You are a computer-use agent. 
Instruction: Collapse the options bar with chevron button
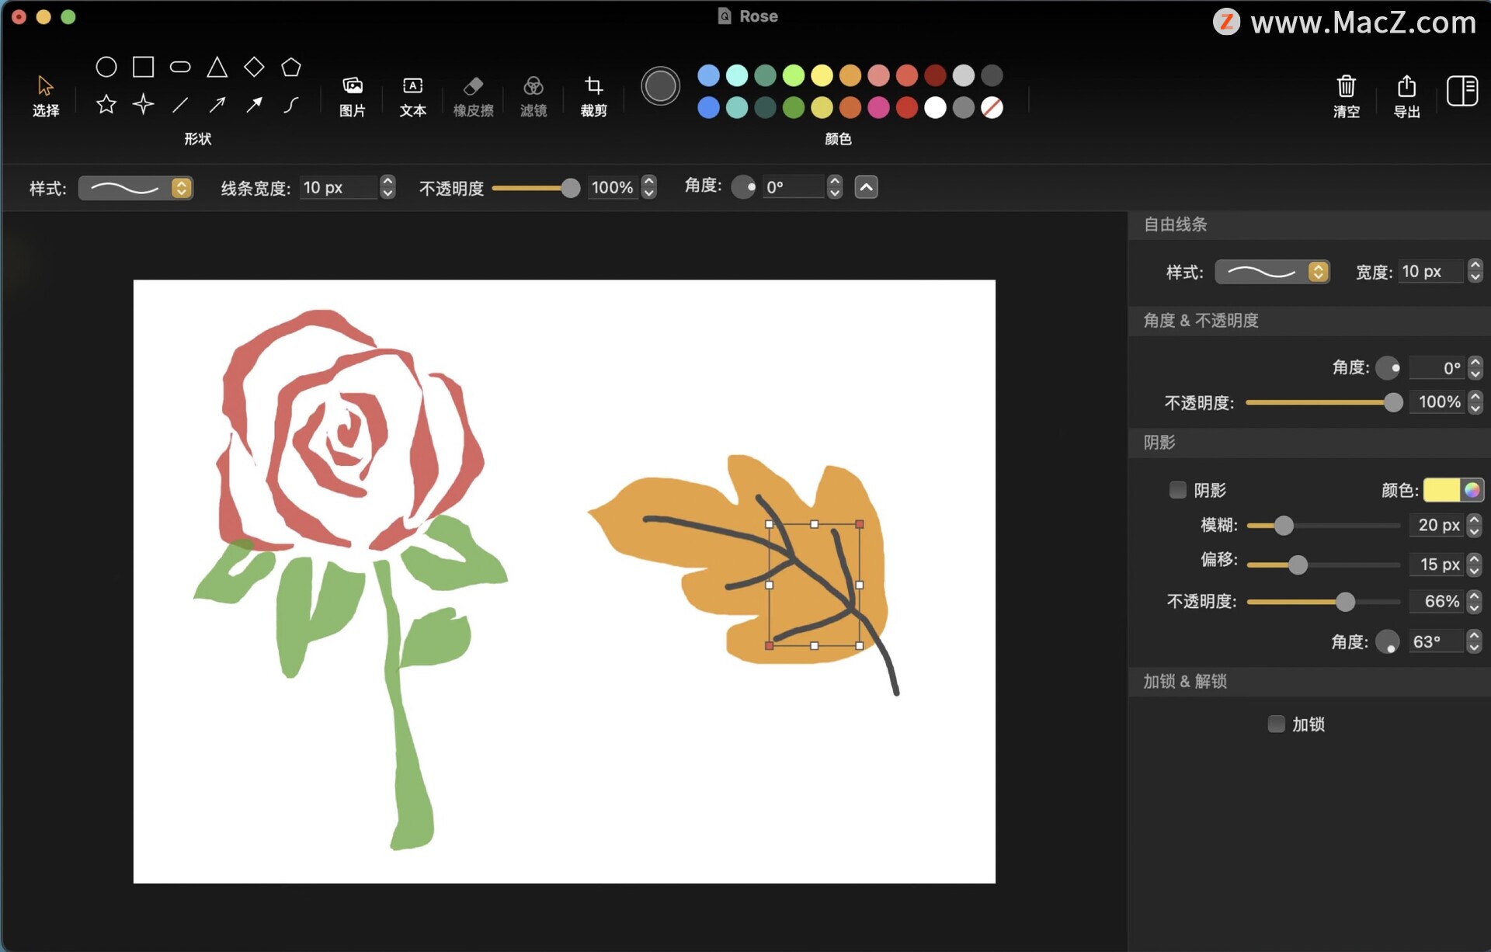click(x=866, y=187)
